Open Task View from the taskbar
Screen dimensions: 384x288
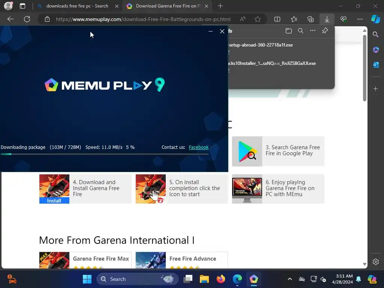188,279
